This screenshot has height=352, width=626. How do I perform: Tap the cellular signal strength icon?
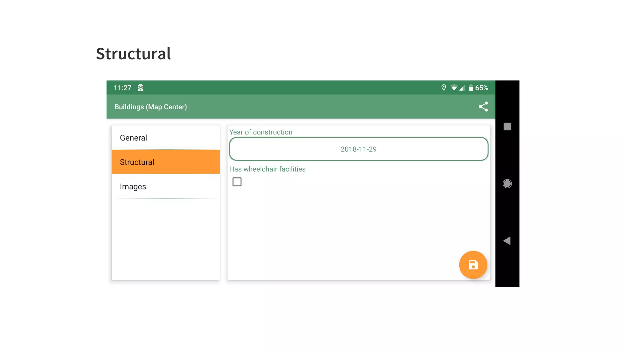(x=462, y=88)
